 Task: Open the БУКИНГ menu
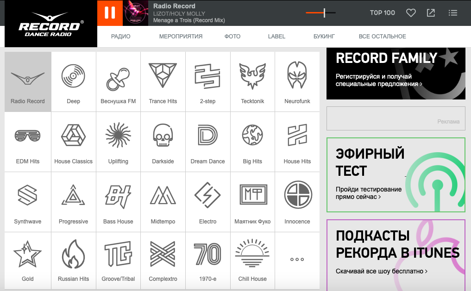[x=324, y=36]
